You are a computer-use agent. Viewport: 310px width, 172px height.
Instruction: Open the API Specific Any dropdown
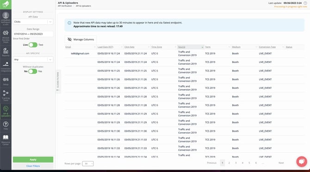tap(33, 60)
